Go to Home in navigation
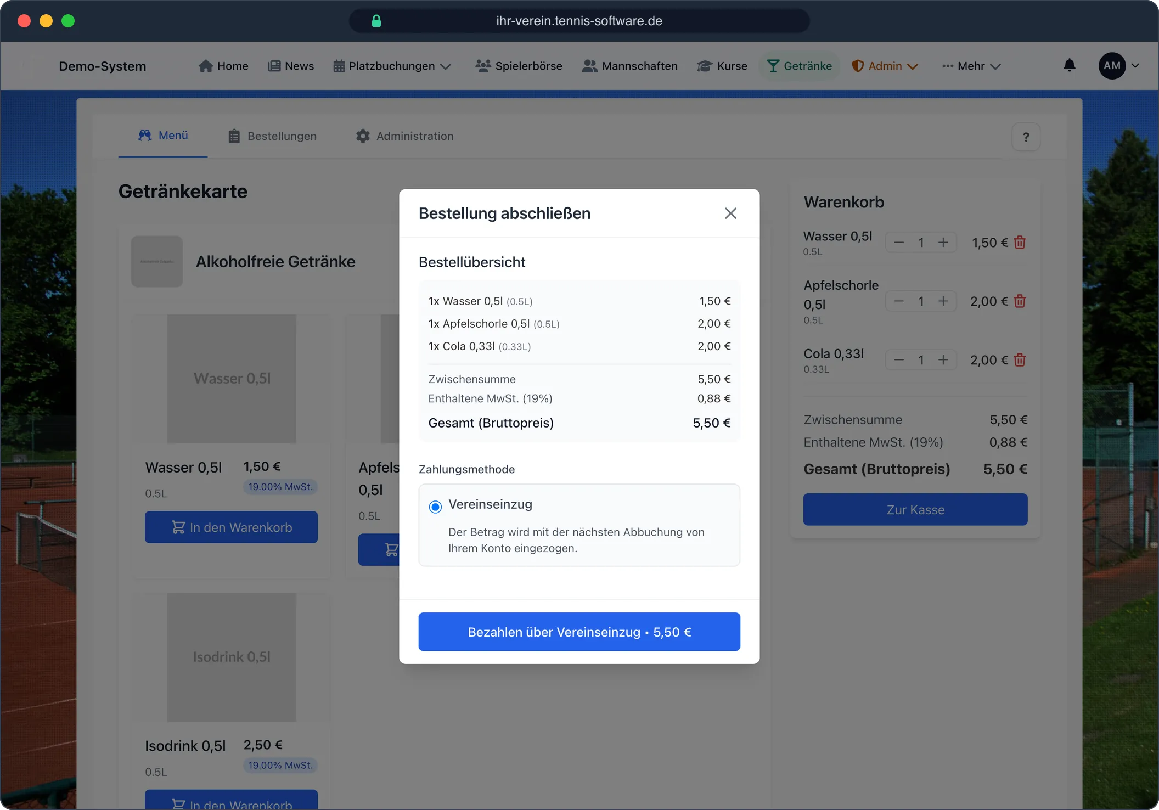1159x810 pixels. tap(223, 66)
